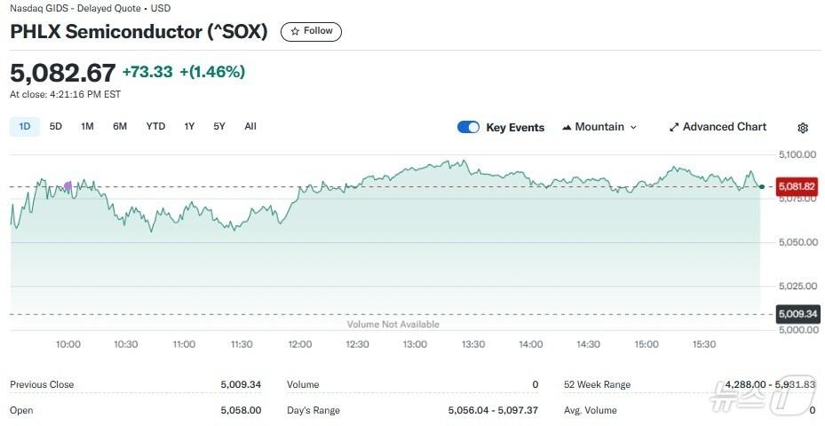Open the Advanced Chart link
Viewport: 825px width, 426px height.
724,127
